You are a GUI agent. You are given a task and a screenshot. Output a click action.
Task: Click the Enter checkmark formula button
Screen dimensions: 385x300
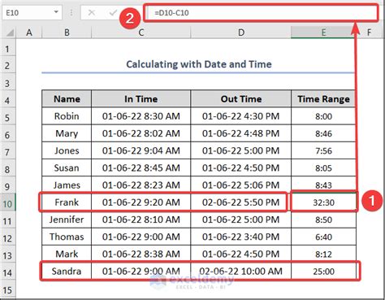coord(113,12)
